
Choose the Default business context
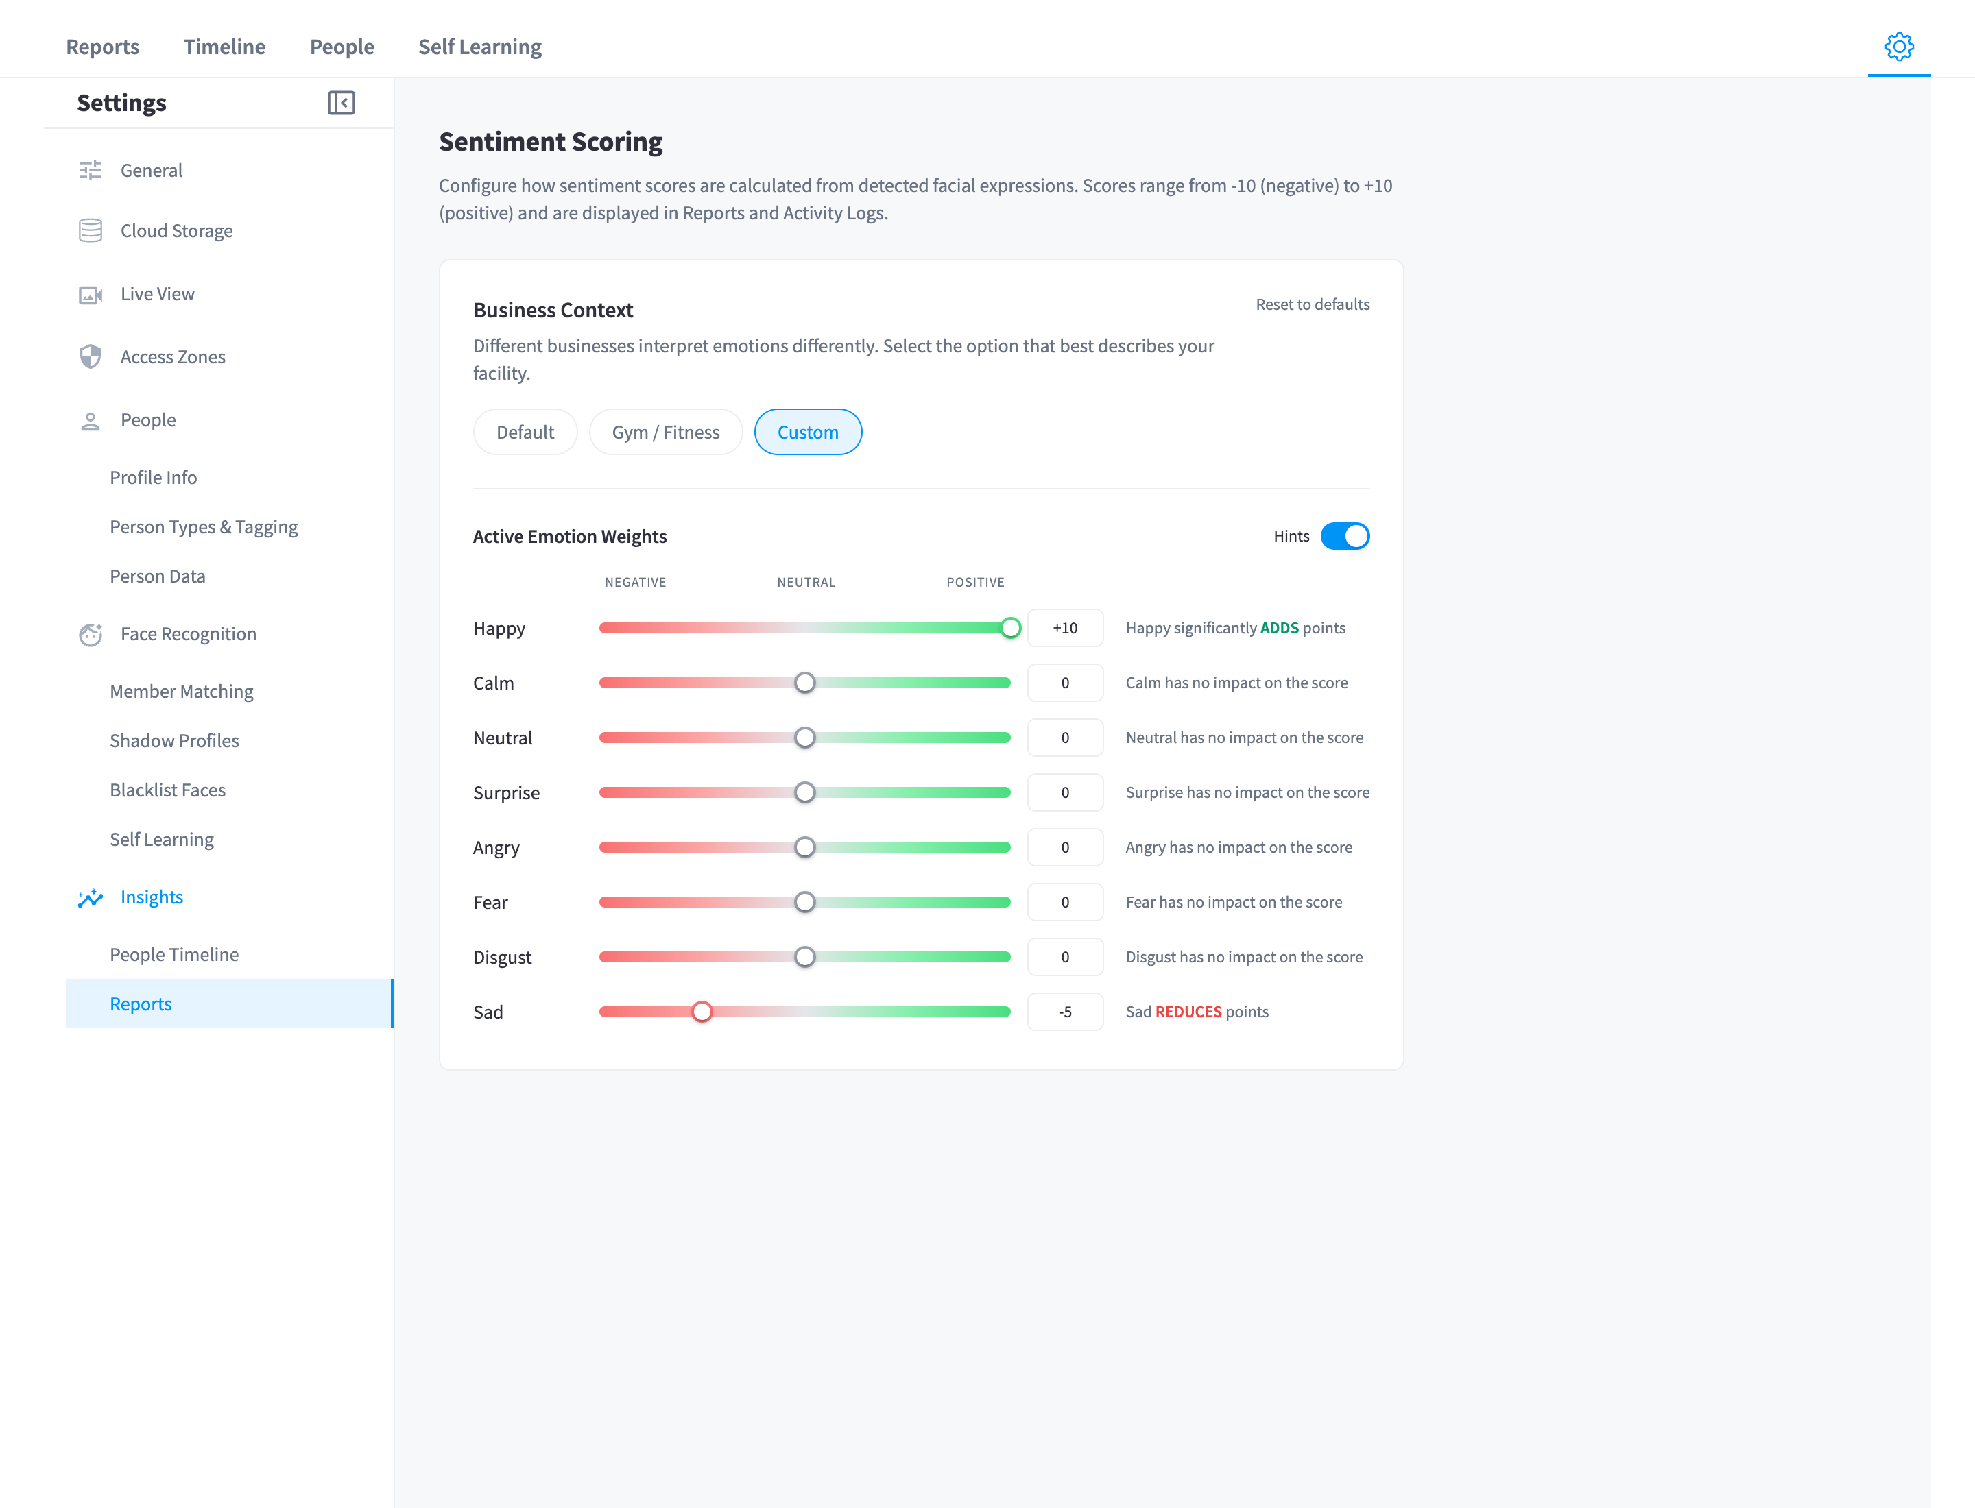tap(525, 433)
